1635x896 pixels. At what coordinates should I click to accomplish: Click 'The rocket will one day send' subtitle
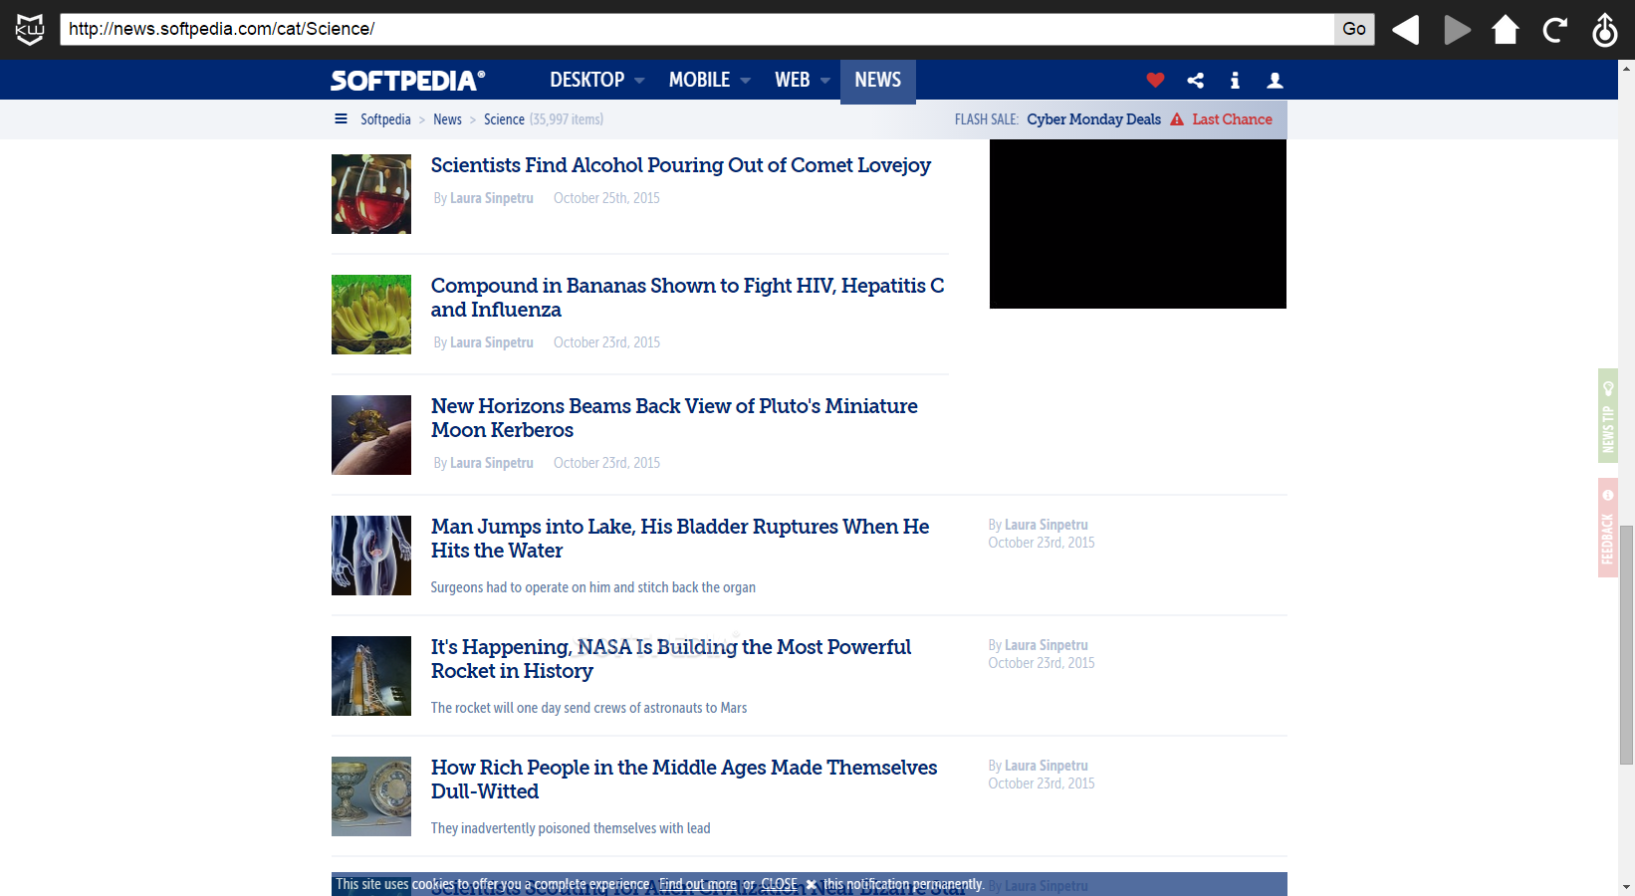[588, 708]
